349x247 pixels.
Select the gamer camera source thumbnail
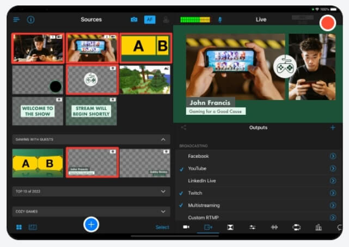(x=38, y=48)
